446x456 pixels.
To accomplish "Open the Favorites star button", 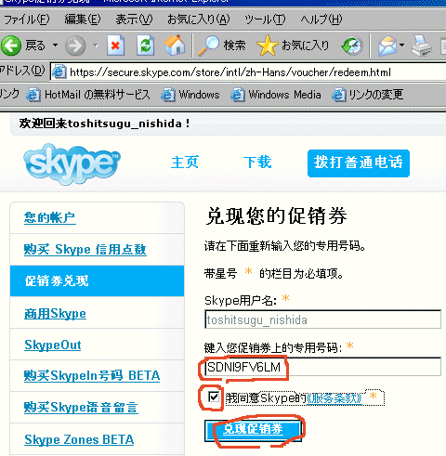I will (x=293, y=46).
